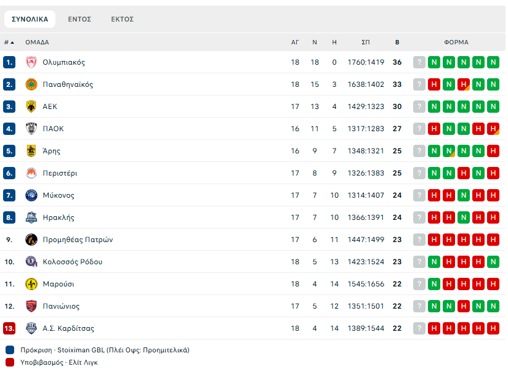The image size is (508, 377).
Task: Open the Προμηθέας Πατρών team link
Action: point(78,240)
